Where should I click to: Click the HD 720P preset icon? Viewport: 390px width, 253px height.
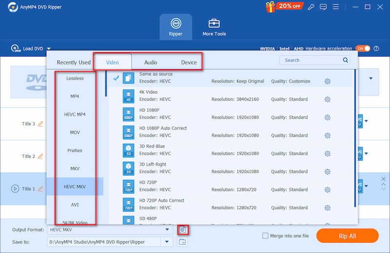(128, 186)
